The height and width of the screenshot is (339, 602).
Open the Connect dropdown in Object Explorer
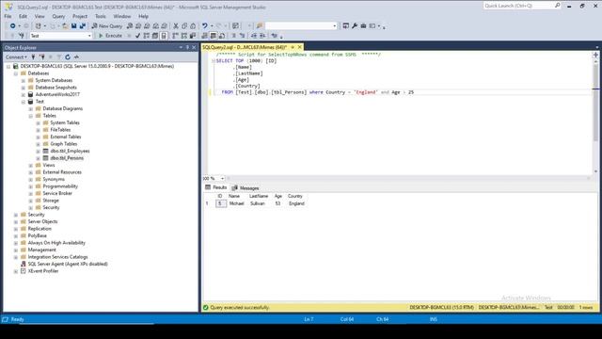[16, 56]
